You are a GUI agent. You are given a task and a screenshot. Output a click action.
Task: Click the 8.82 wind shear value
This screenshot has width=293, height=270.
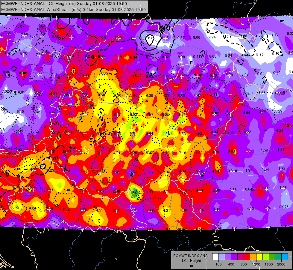coord(102,76)
